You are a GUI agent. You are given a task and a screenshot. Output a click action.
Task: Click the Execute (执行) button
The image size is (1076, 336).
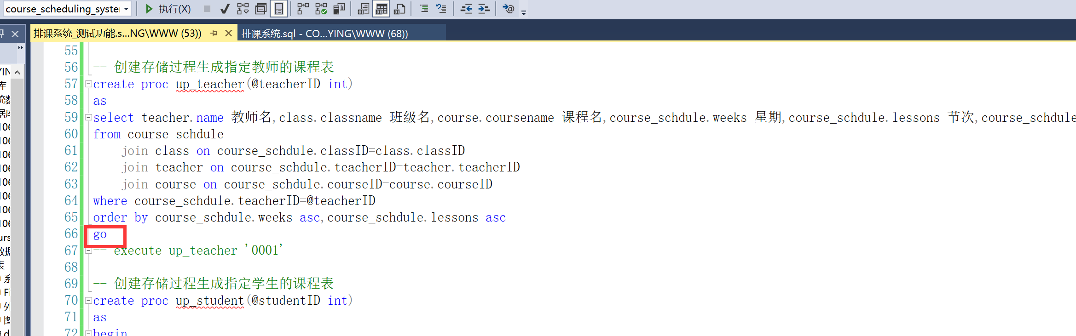tap(168, 9)
